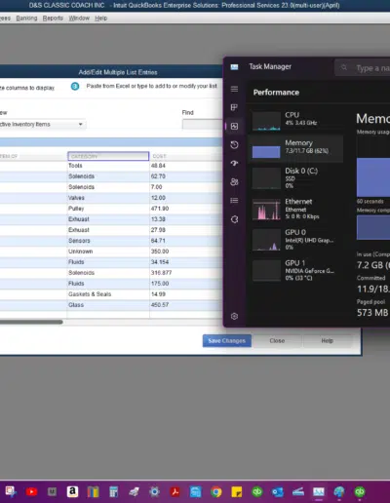Open the Details page in Task Manager
The height and width of the screenshot is (503, 390).
point(234,201)
